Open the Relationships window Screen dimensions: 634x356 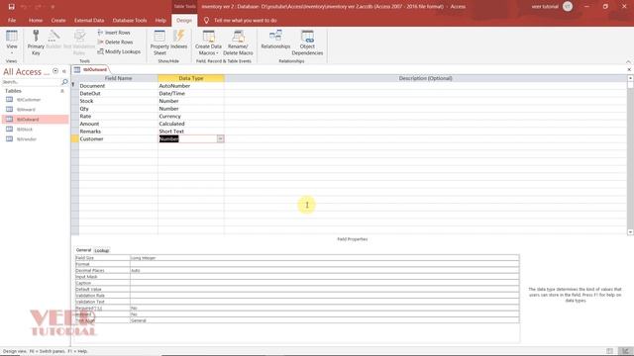pos(275,40)
